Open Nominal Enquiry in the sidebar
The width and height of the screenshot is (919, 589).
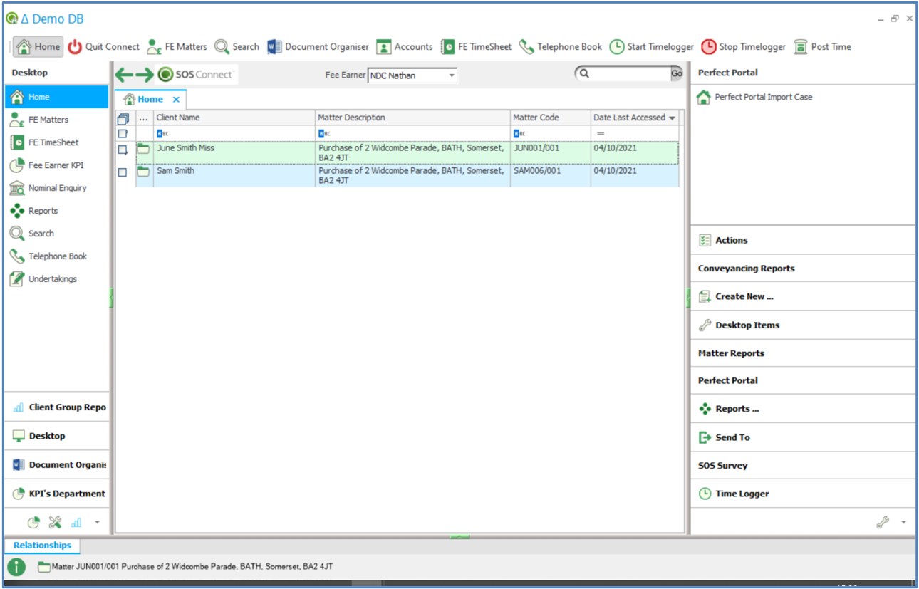coord(57,188)
